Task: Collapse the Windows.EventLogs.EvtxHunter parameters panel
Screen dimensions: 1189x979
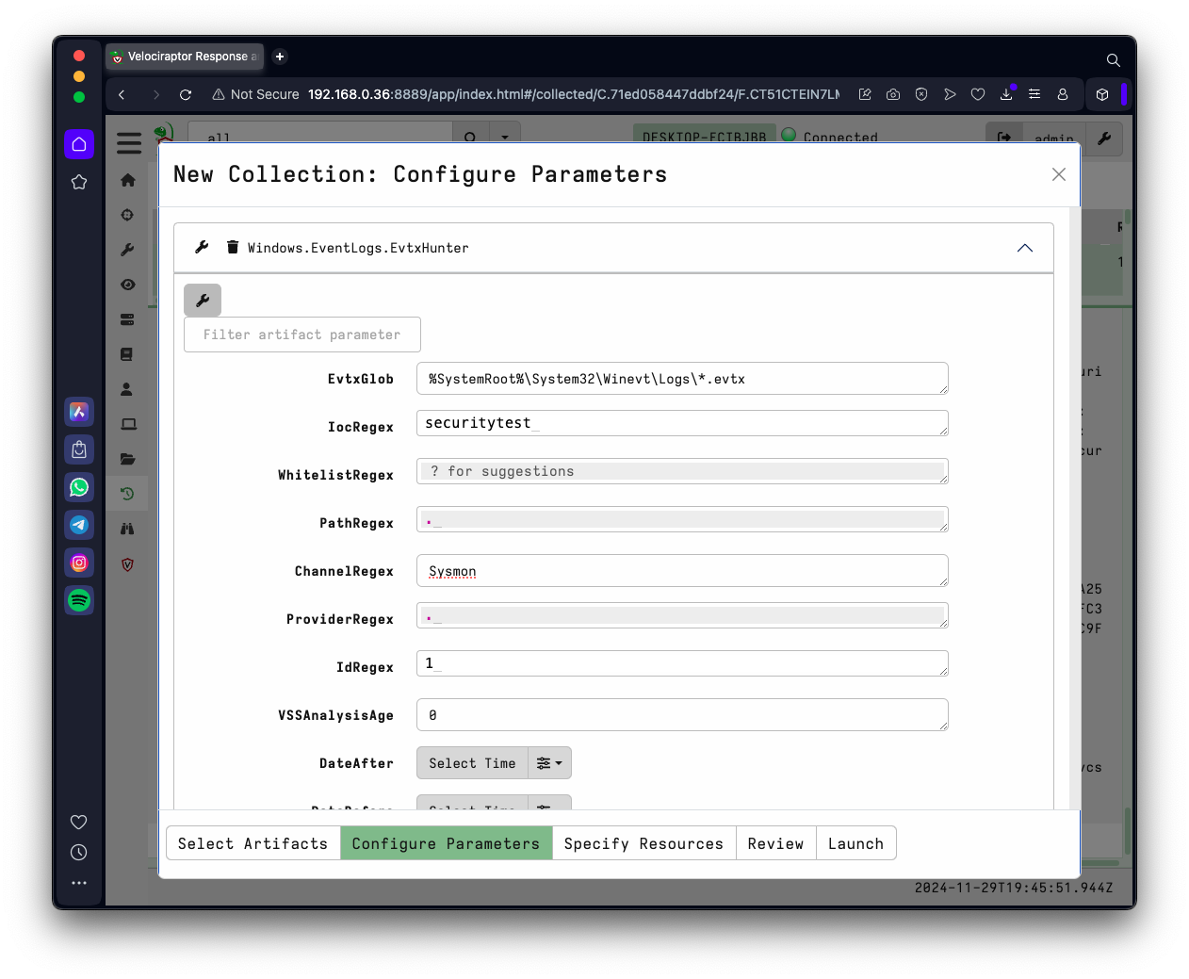Action: (x=1024, y=248)
